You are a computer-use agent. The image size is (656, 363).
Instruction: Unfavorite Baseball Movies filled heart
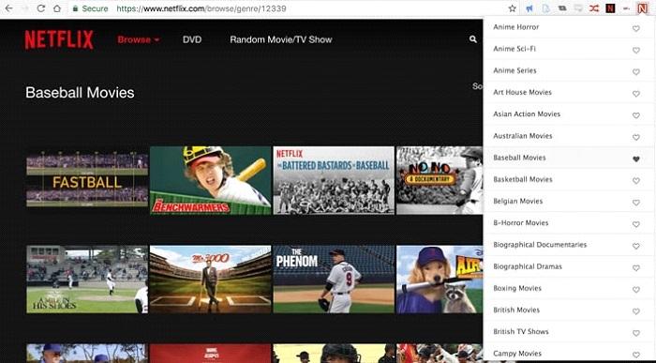636,159
